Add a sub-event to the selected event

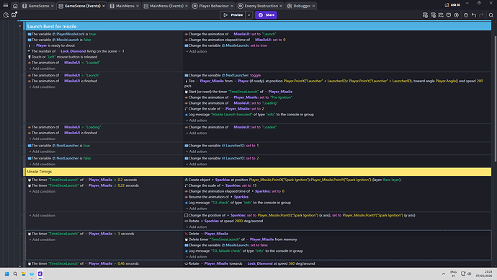coord(433,15)
